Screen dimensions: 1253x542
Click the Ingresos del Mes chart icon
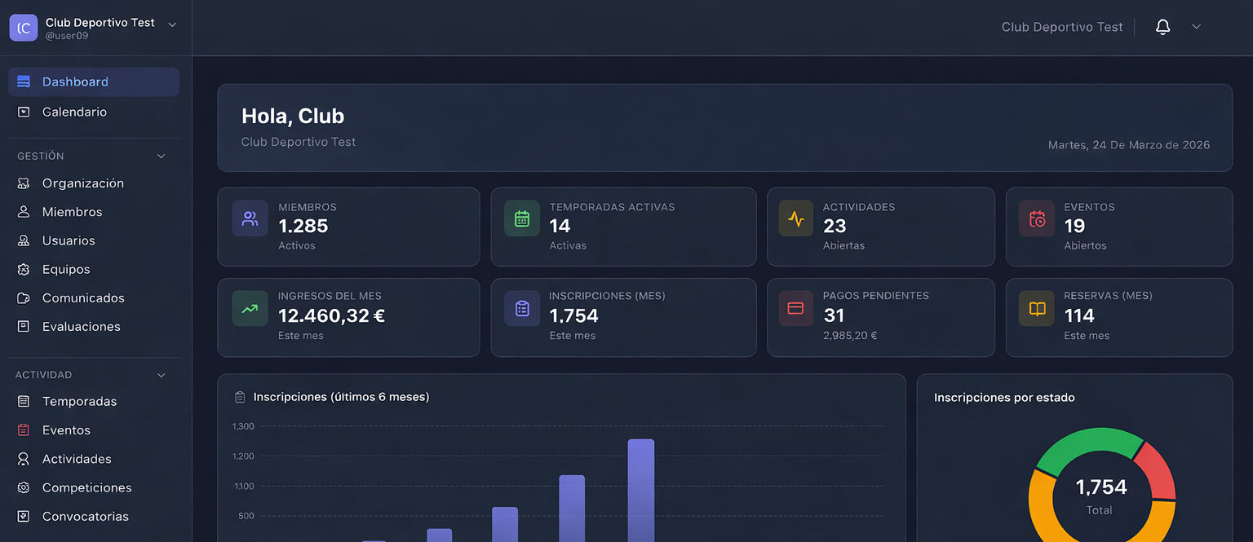pos(250,308)
